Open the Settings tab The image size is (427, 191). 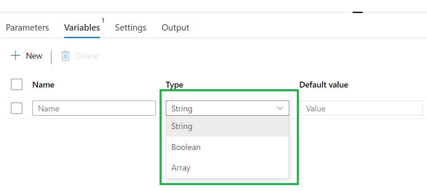131,28
